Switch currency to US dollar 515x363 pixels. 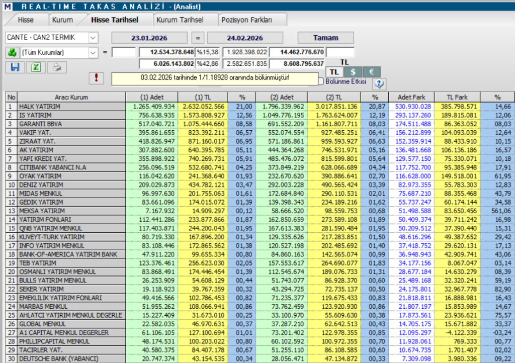353,72
